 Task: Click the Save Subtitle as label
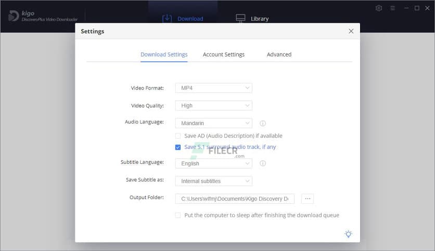[145, 179]
